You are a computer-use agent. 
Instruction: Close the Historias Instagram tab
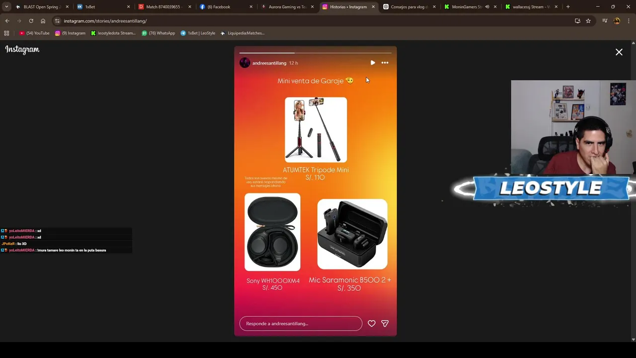click(x=373, y=7)
